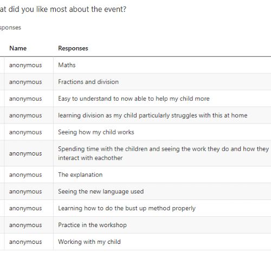Click 'Easy to understand' response text
Viewport: 271px width, 271px height.
click(134, 99)
